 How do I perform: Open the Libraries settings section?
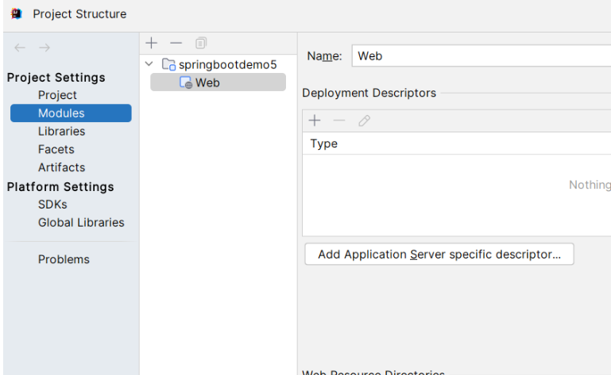click(61, 132)
